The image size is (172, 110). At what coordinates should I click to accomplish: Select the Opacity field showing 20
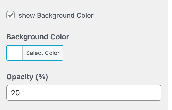tap(83, 93)
